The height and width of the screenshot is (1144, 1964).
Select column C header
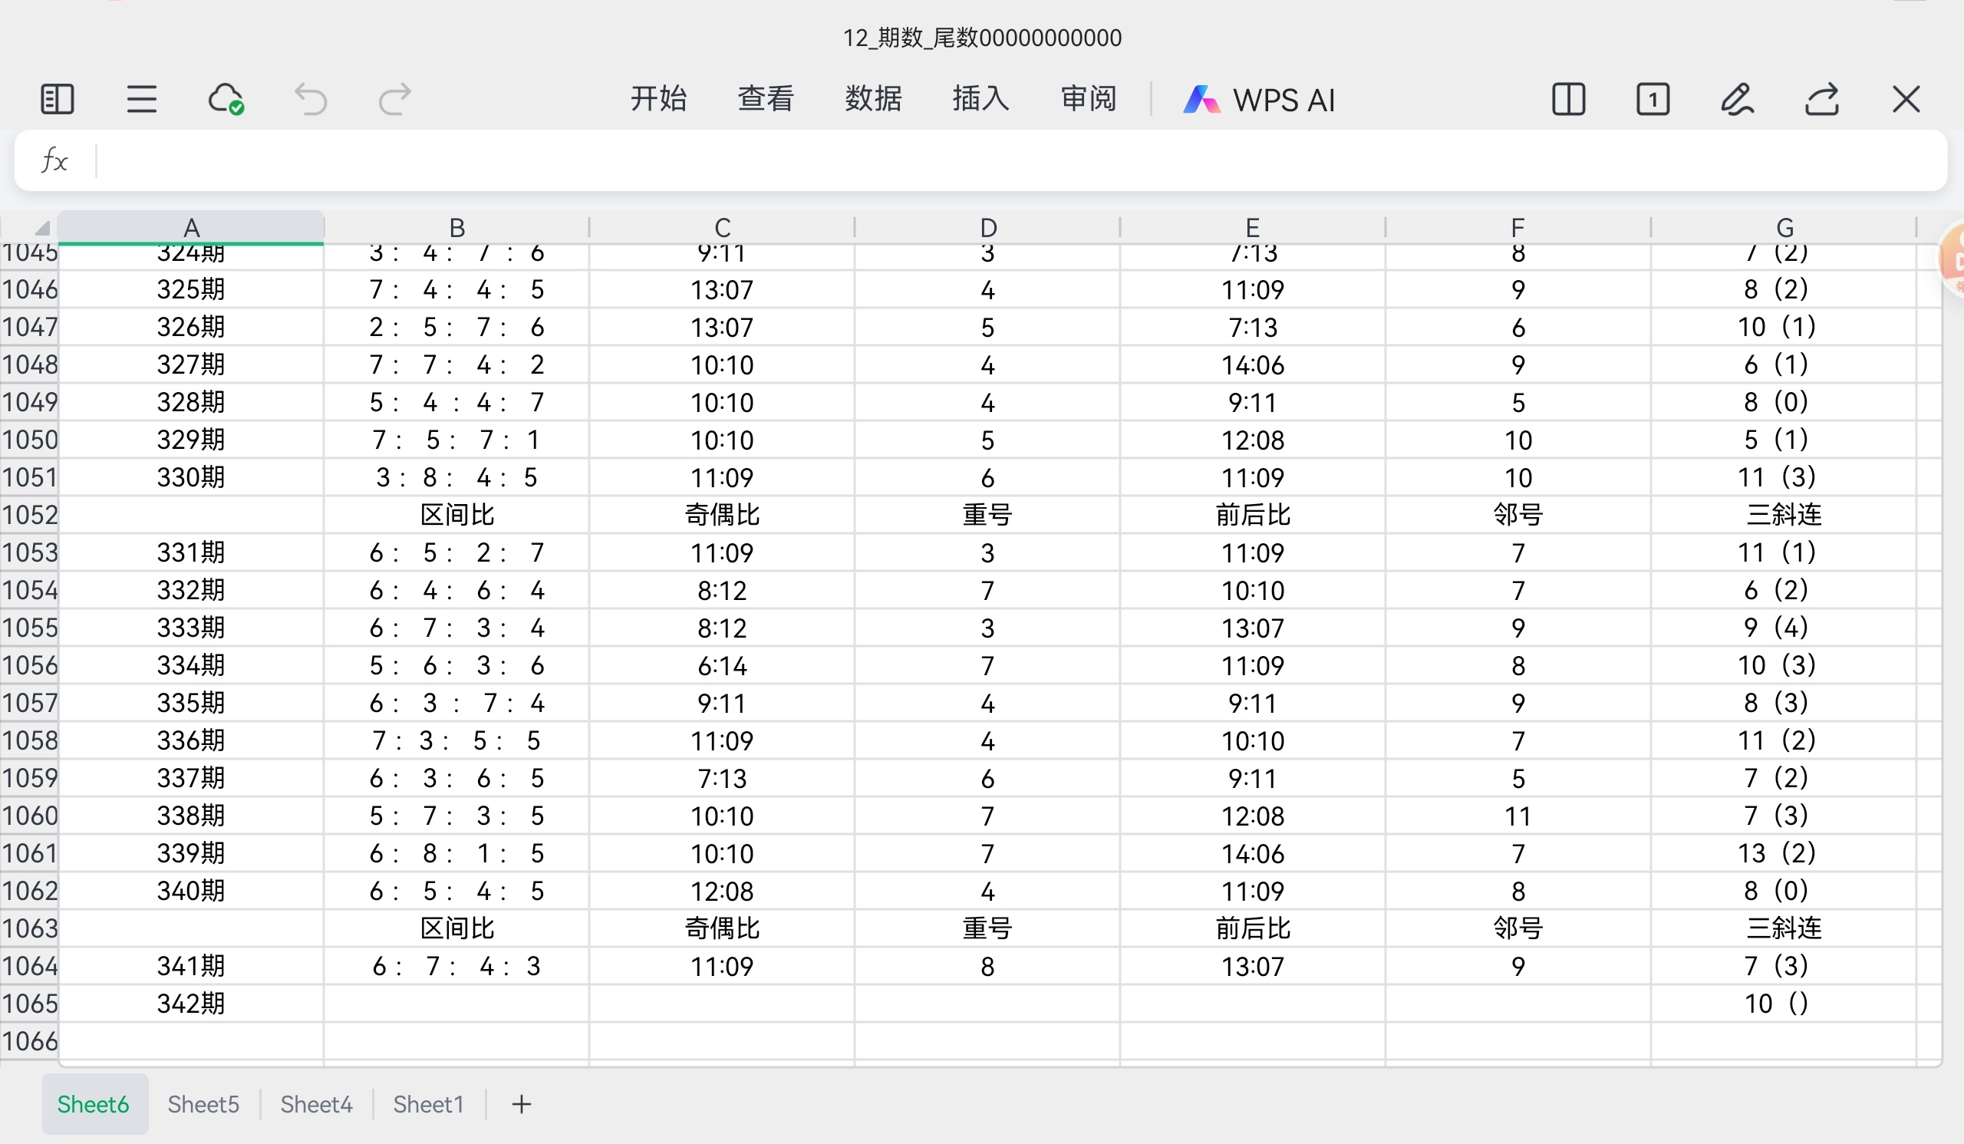[x=722, y=228]
